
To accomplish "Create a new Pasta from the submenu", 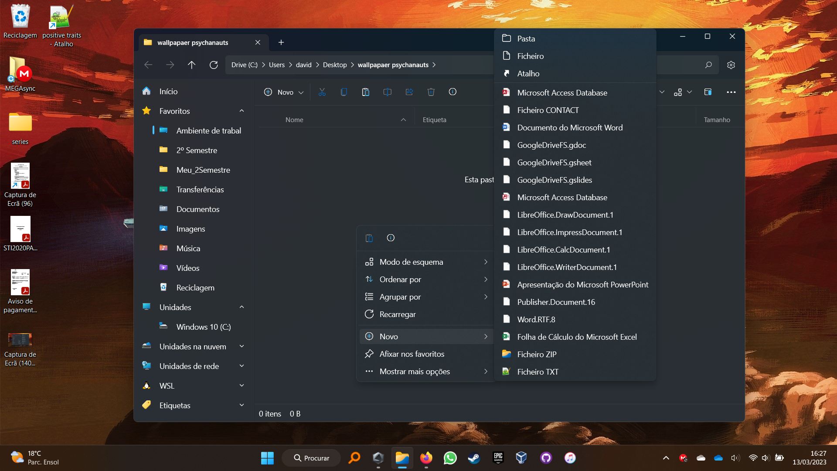I will tap(526, 38).
